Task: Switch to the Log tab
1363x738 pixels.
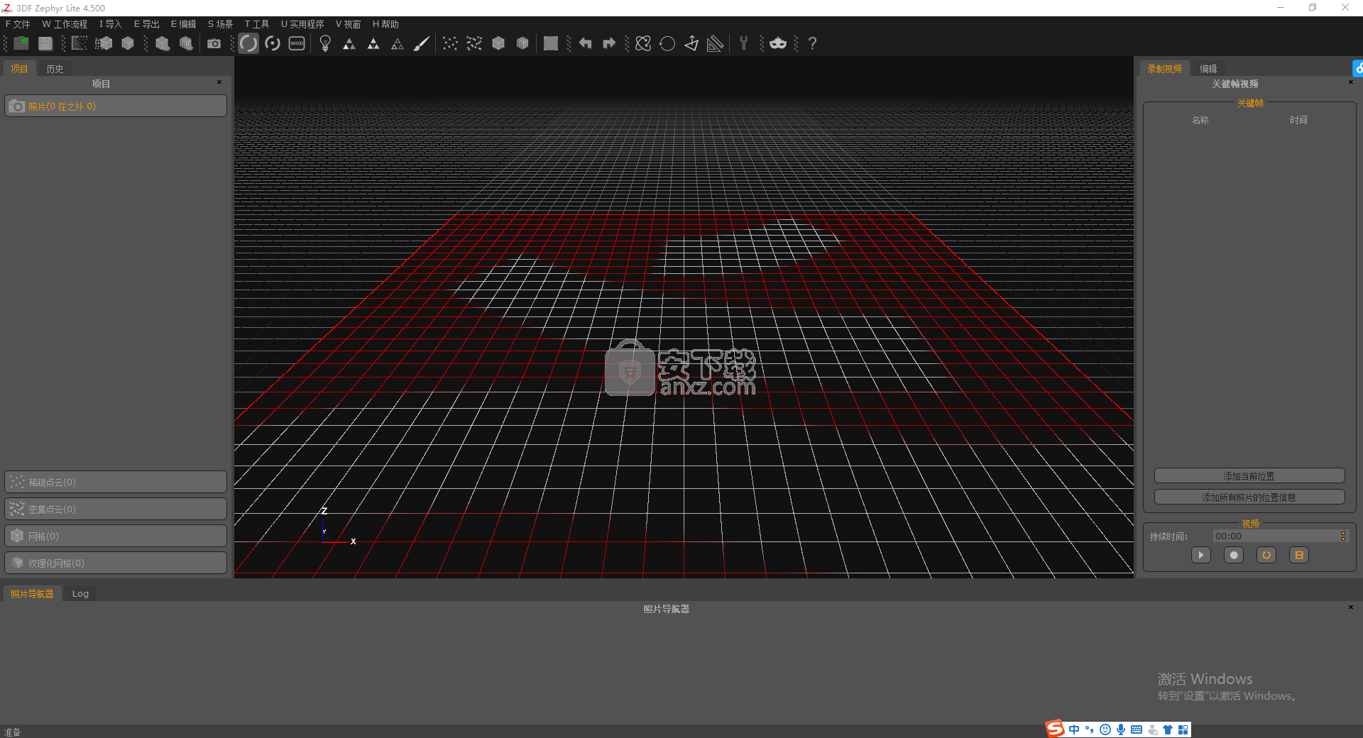Action: pos(80,594)
